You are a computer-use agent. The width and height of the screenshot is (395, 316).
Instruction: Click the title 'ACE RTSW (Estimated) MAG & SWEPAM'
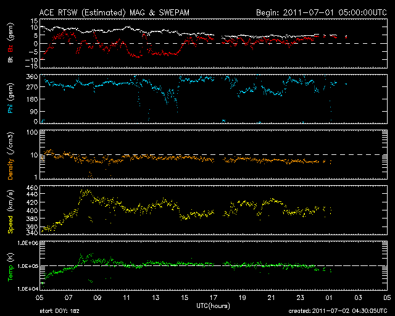point(114,12)
